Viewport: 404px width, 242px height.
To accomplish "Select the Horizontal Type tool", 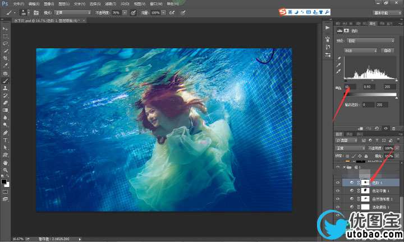I will [x=5, y=140].
